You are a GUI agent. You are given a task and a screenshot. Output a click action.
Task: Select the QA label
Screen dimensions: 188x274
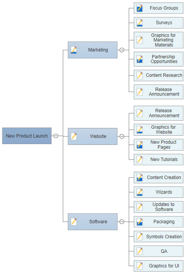pos(164,251)
